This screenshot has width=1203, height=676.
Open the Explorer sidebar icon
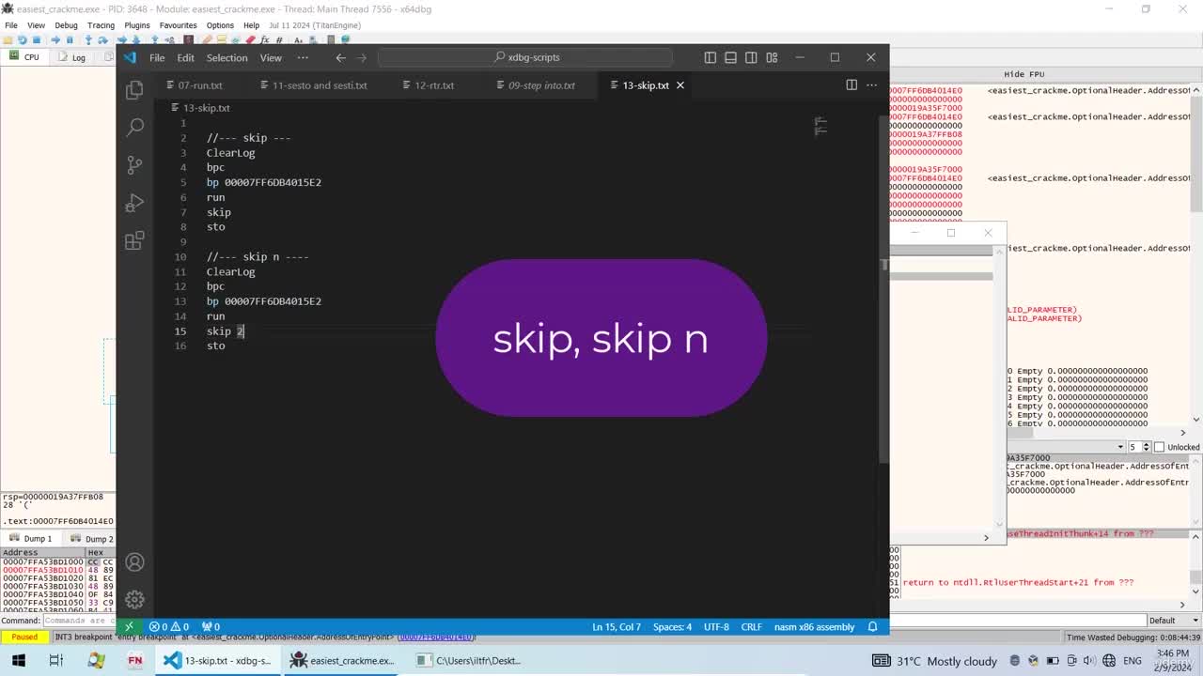(x=134, y=90)
